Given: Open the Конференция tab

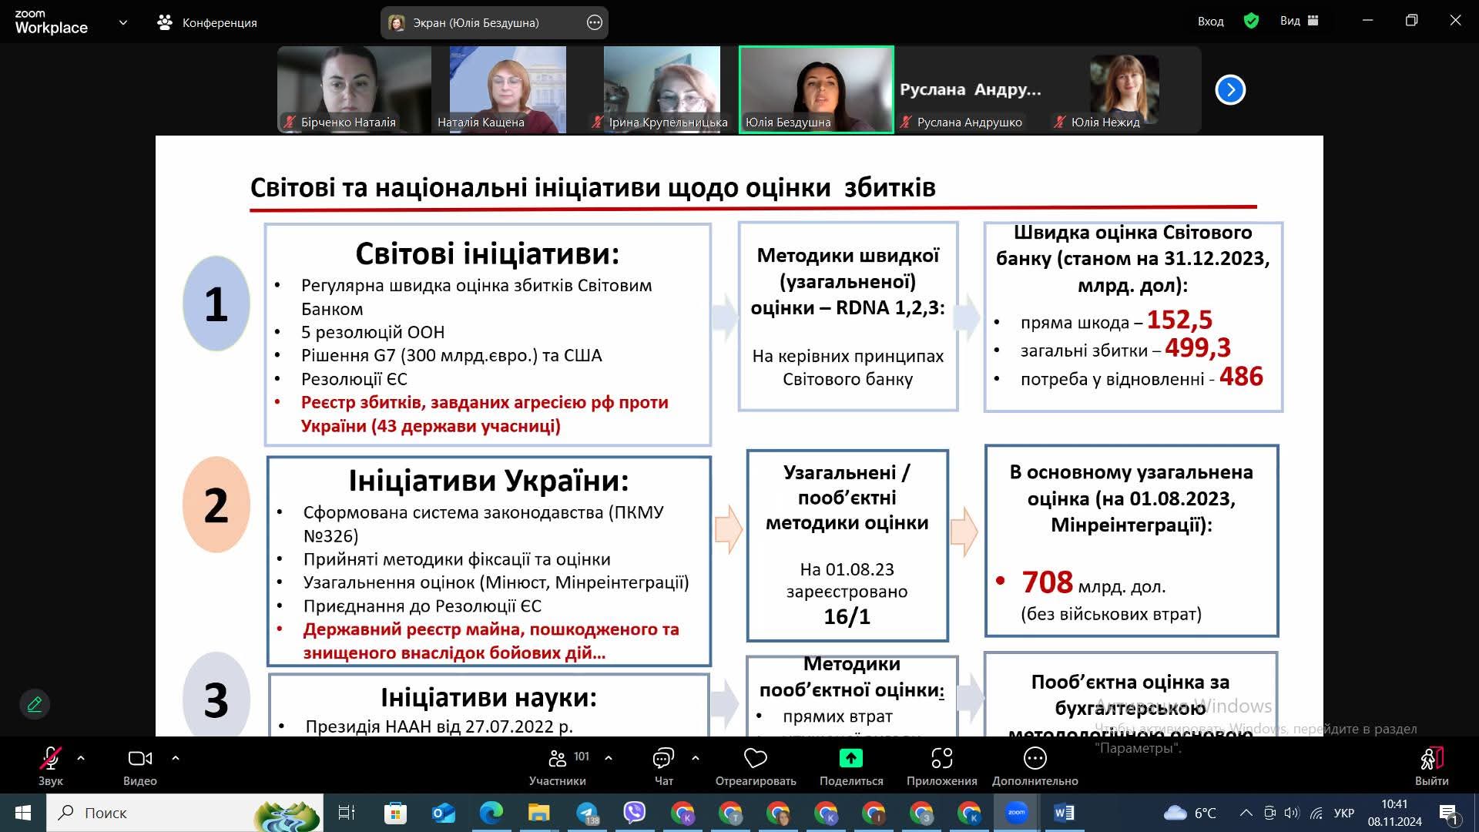Looking at the screenshot, I should 206,22.
